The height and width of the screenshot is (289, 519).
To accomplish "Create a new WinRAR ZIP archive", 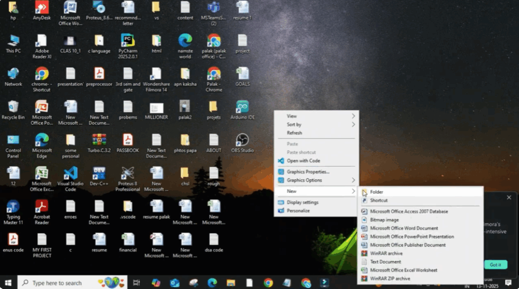I will 420,278.
